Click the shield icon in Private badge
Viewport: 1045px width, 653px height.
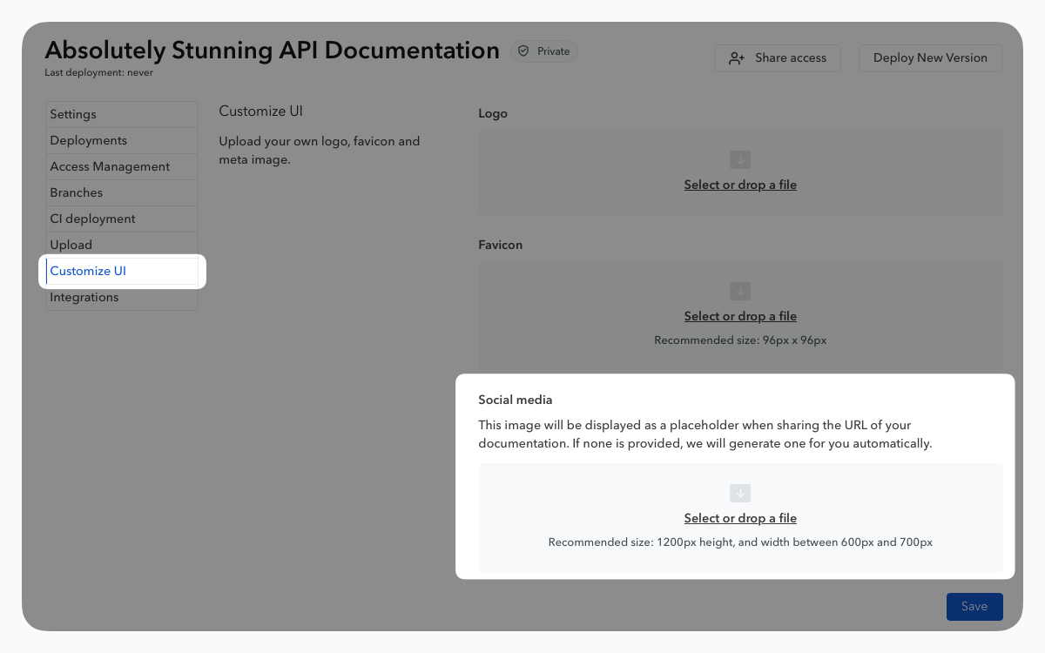(523, 51)
